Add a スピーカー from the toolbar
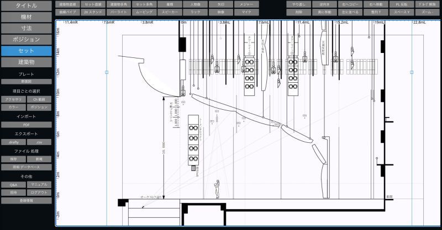442x230 pixels. 170,12
